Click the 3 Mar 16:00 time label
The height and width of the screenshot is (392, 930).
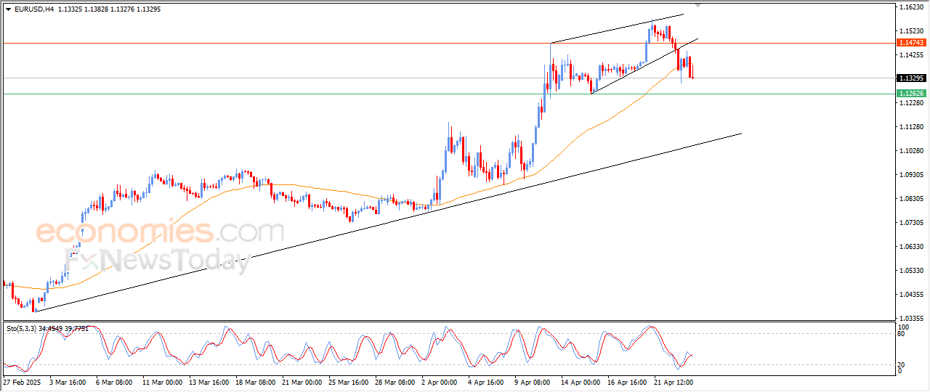pos(69,381)
